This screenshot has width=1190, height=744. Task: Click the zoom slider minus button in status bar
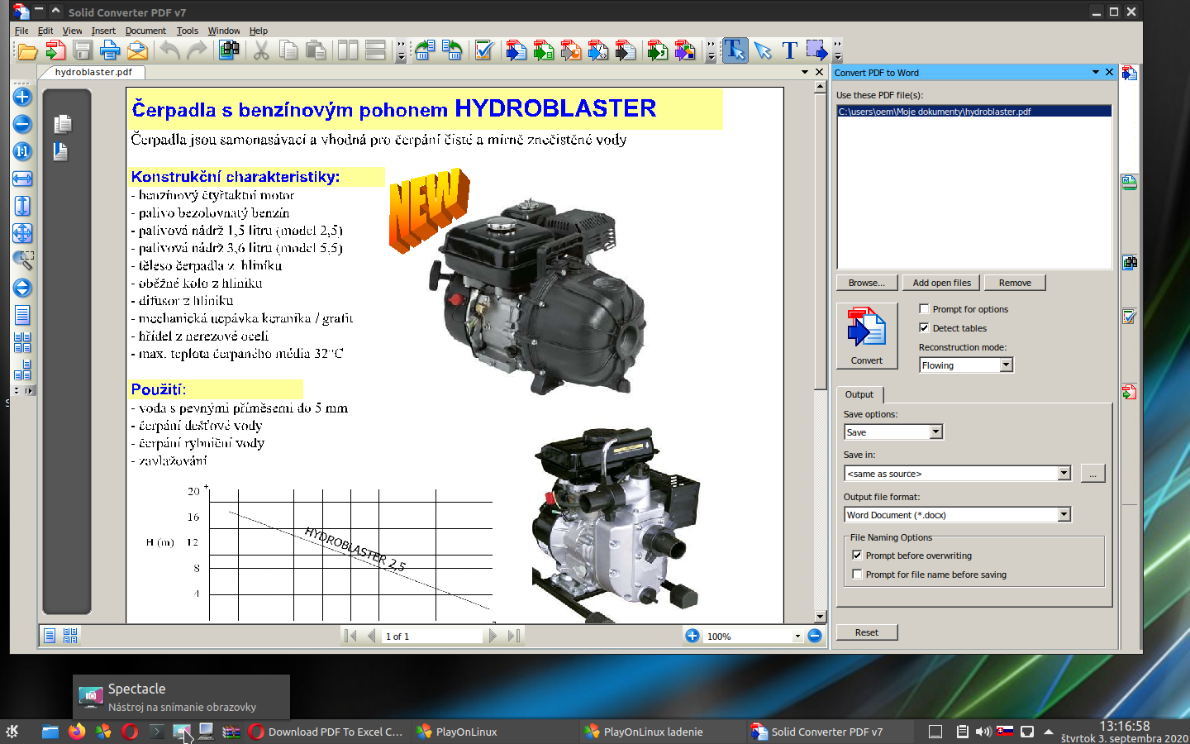[815, 636]
